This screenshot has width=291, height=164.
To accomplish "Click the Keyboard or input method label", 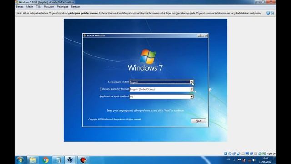I will tap(114, 97).
